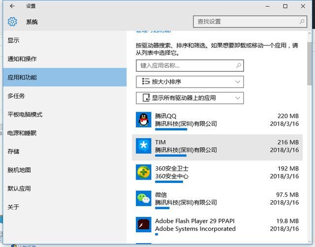Open the 存储 settings page
Viewport: 315px width, 247px height.
(x=64, y=152)
